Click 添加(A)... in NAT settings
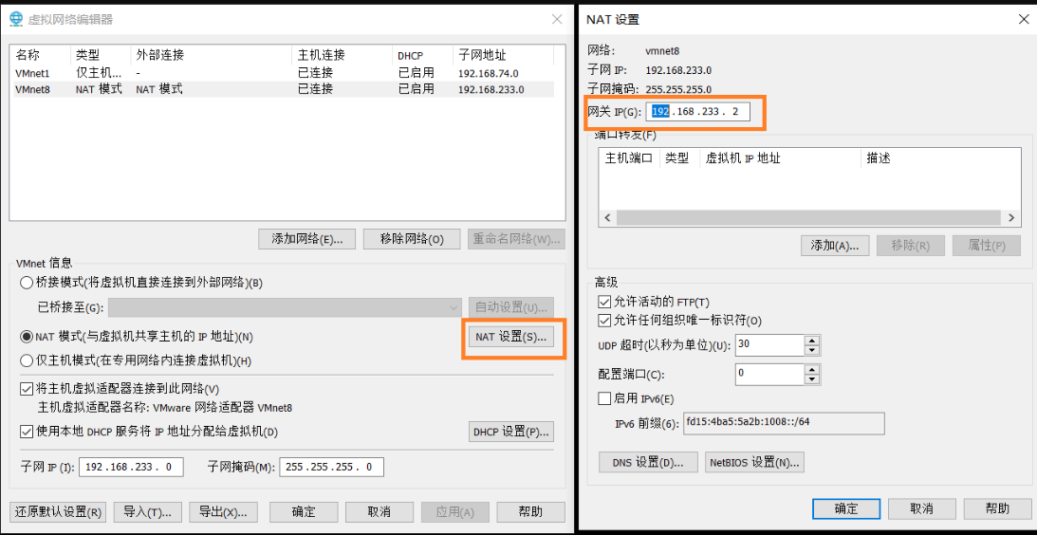 (x=835, y=246)
